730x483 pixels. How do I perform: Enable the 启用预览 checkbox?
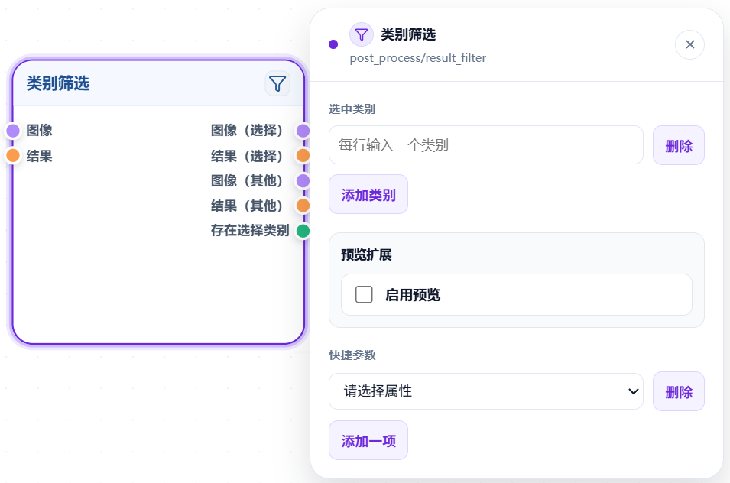364,294
